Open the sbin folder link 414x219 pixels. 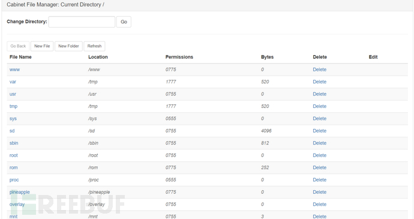click(x=14, y=143)
